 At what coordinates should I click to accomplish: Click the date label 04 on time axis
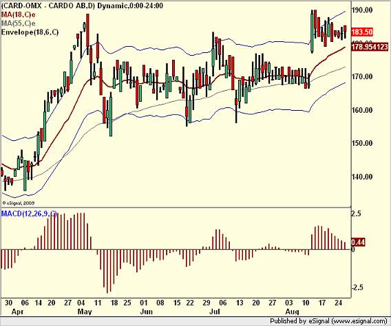81,303
